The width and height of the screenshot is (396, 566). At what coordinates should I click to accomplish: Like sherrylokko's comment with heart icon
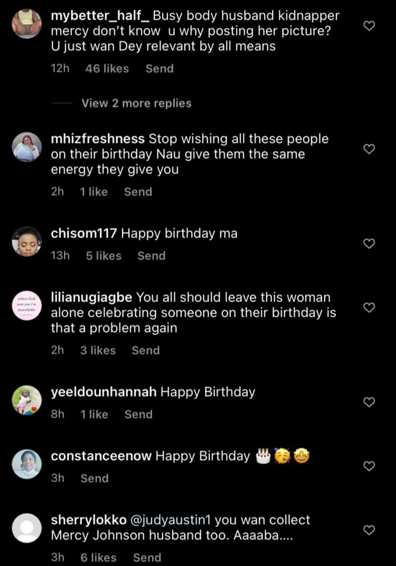pyautogui.click(x=369, y=530)
